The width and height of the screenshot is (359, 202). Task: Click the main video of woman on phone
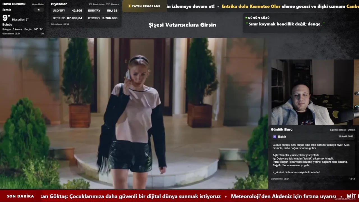click(134, 113)
